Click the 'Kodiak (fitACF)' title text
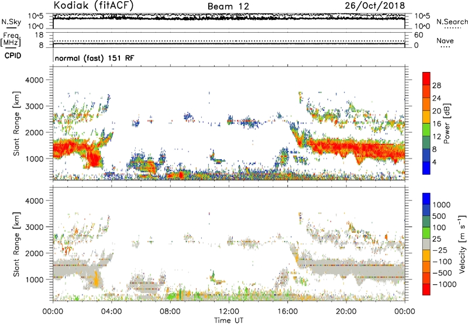This screenshot has width=468, height=324. (x=94, y=5)
